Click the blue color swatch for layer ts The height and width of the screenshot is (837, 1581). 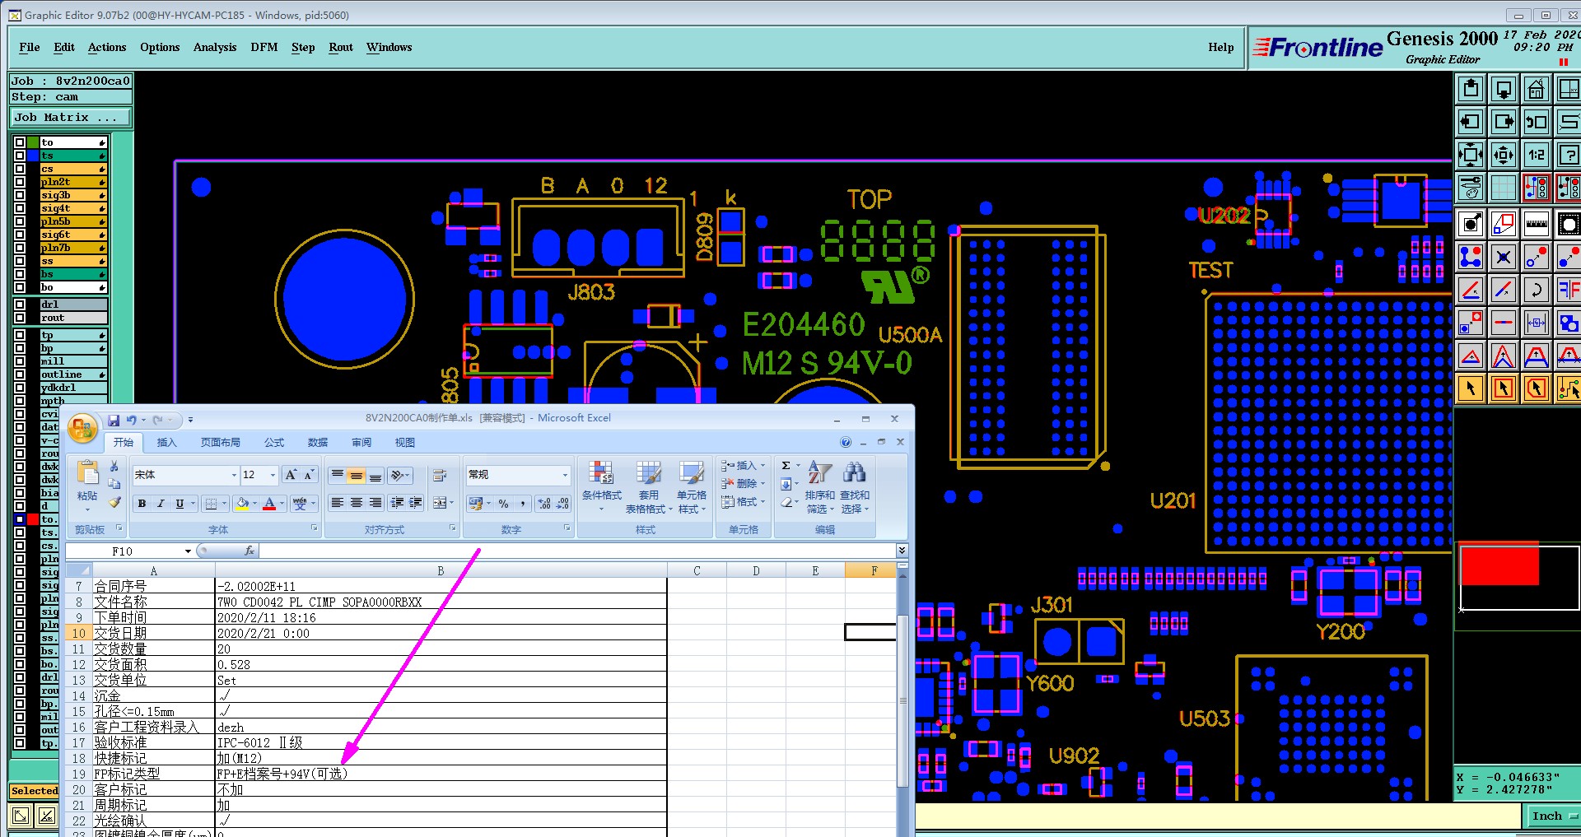click(x=33, y=156)
